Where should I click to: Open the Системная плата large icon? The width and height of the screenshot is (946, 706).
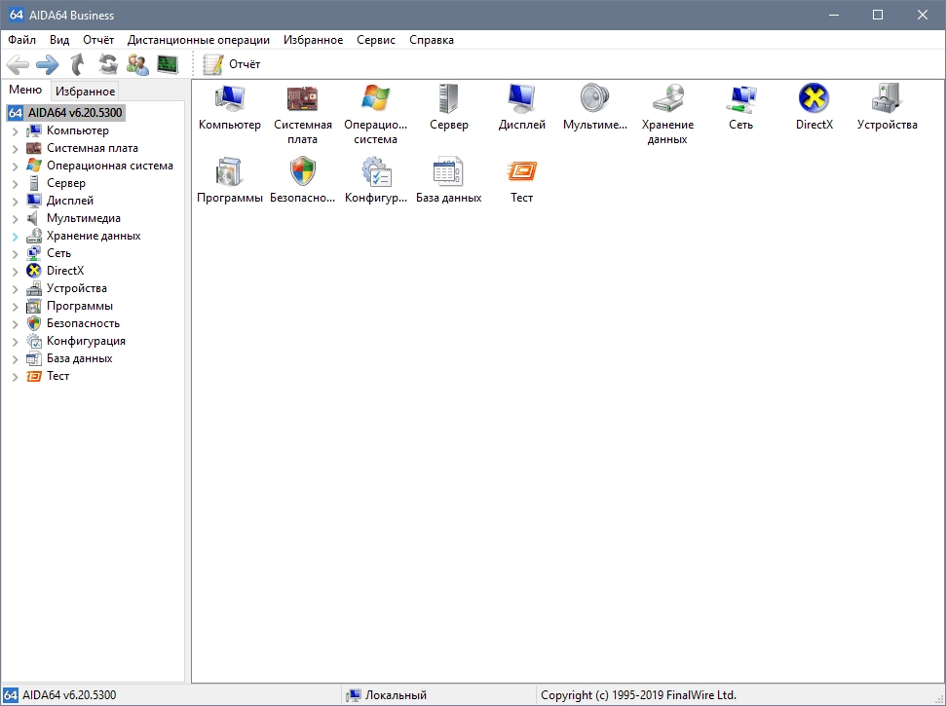[x=303, y=115]
